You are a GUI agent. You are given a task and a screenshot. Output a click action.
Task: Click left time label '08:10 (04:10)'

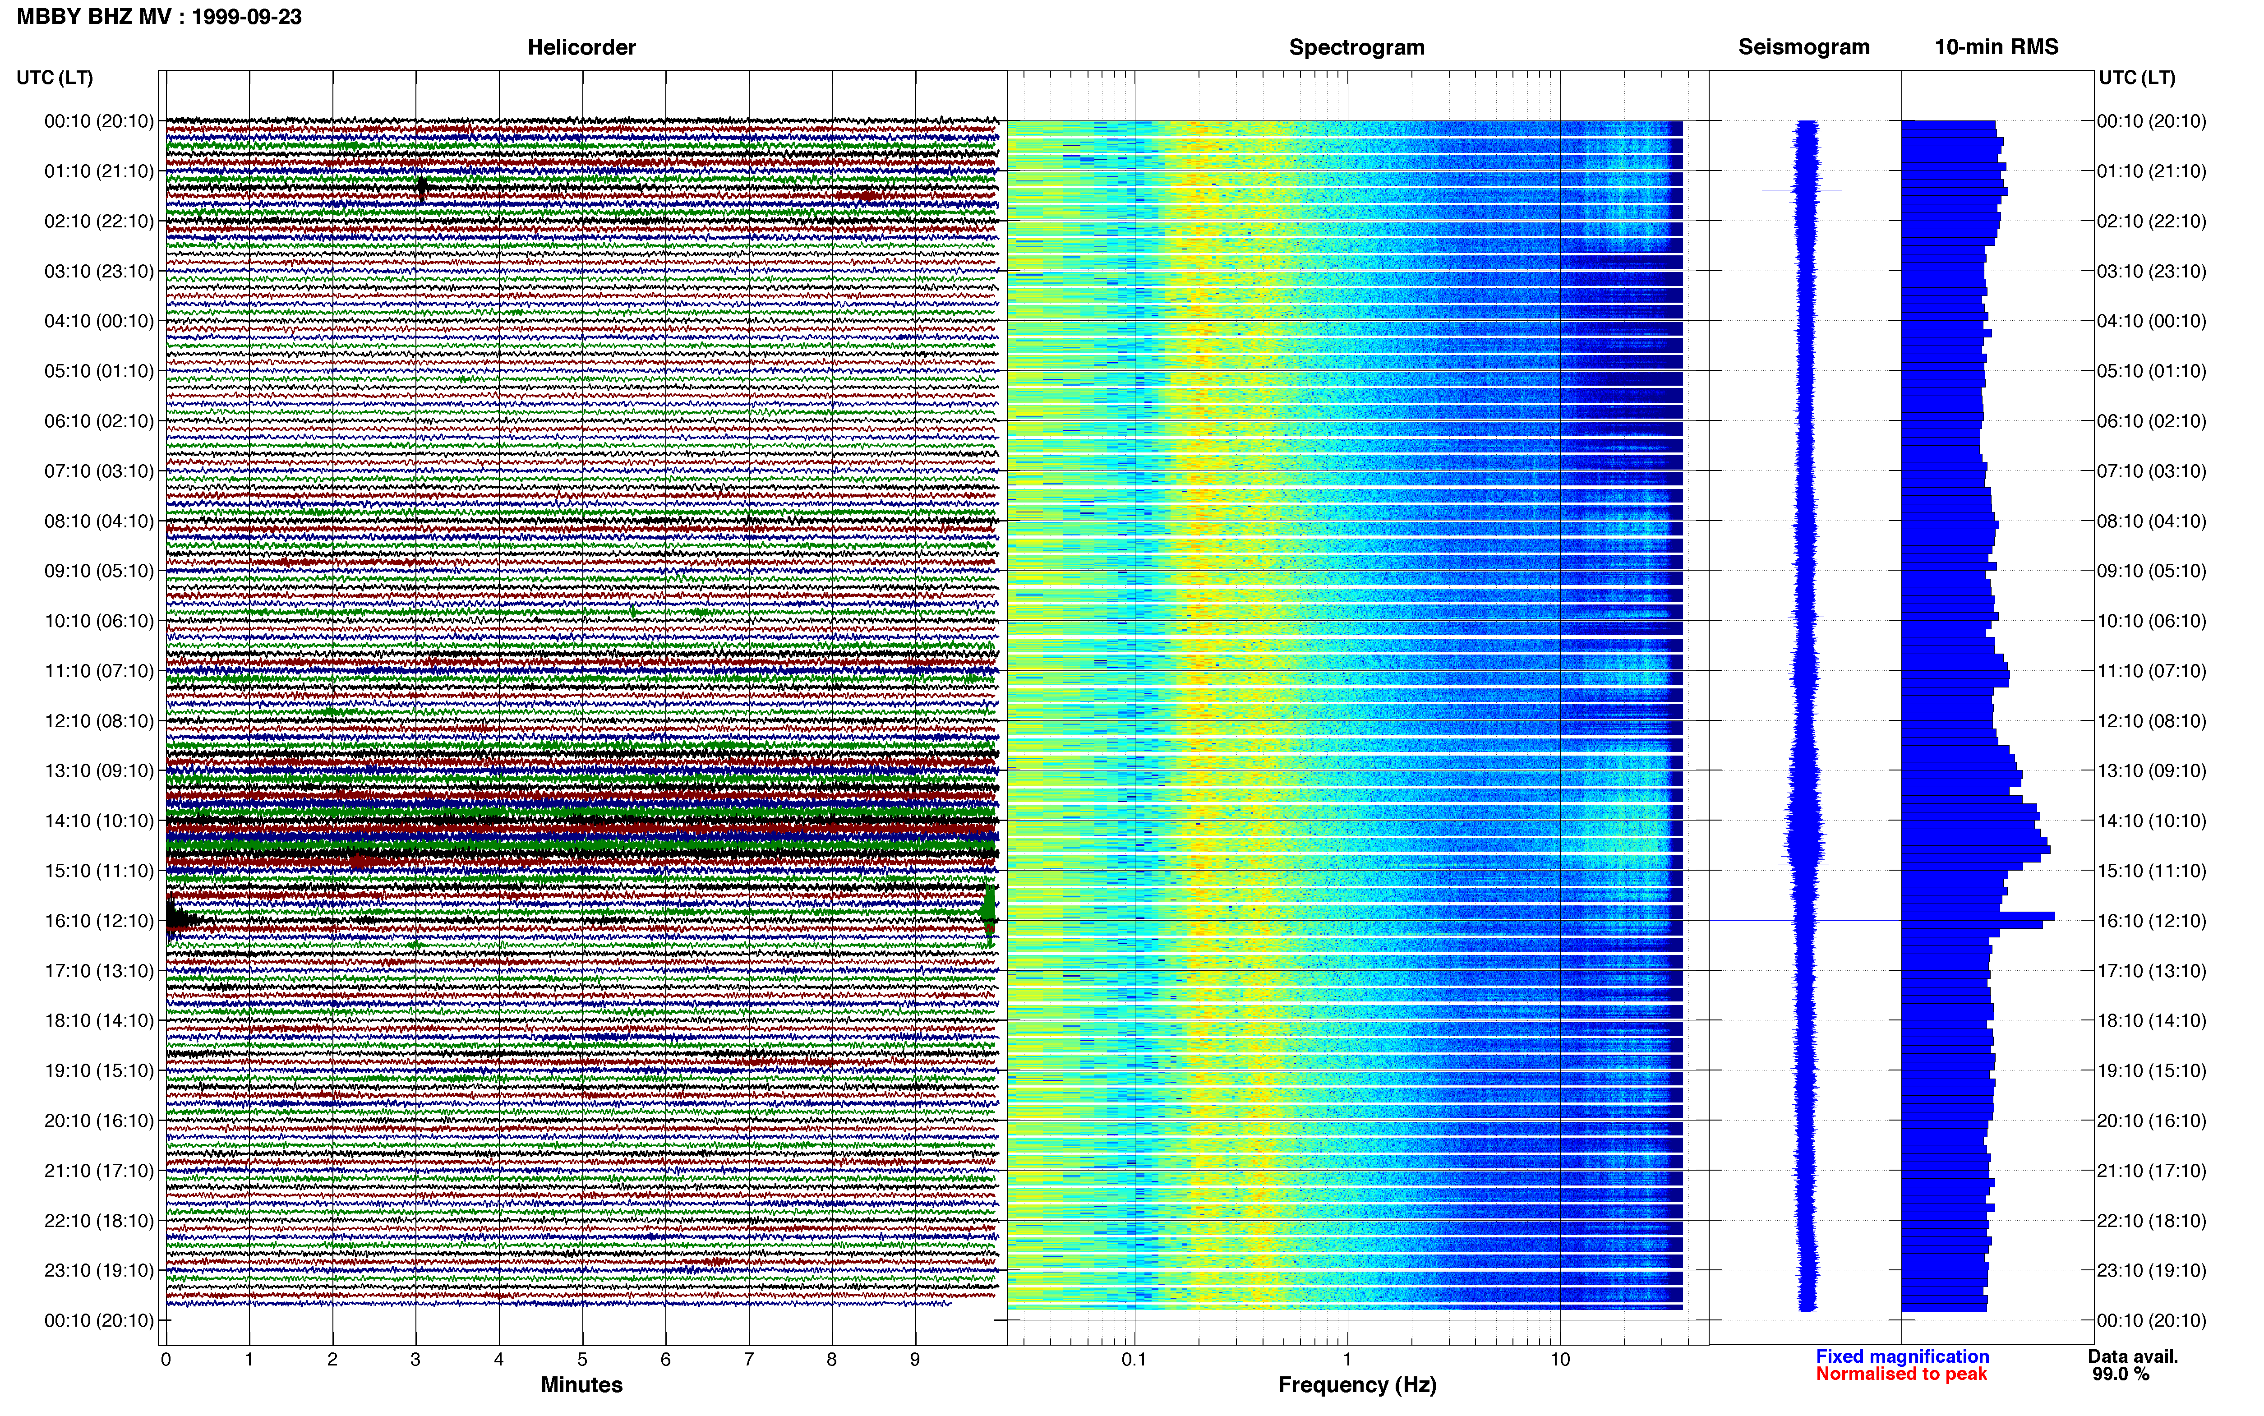point(99,521)
